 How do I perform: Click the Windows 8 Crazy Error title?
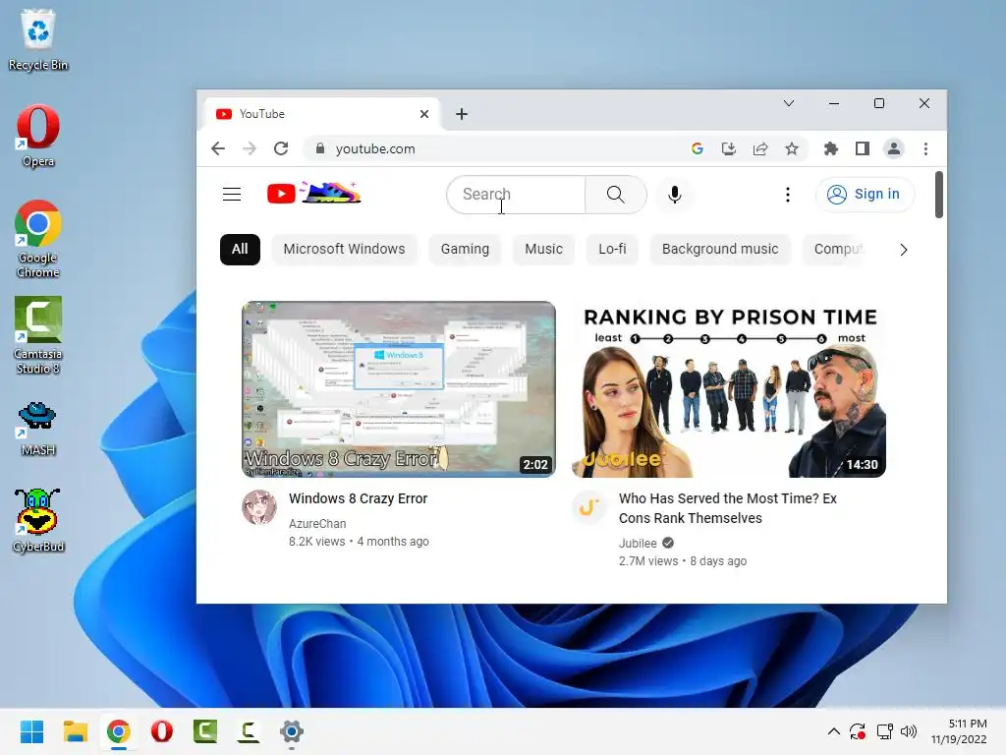coord(358,498)
